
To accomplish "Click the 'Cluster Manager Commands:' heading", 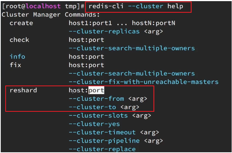I will click(51, 15).
